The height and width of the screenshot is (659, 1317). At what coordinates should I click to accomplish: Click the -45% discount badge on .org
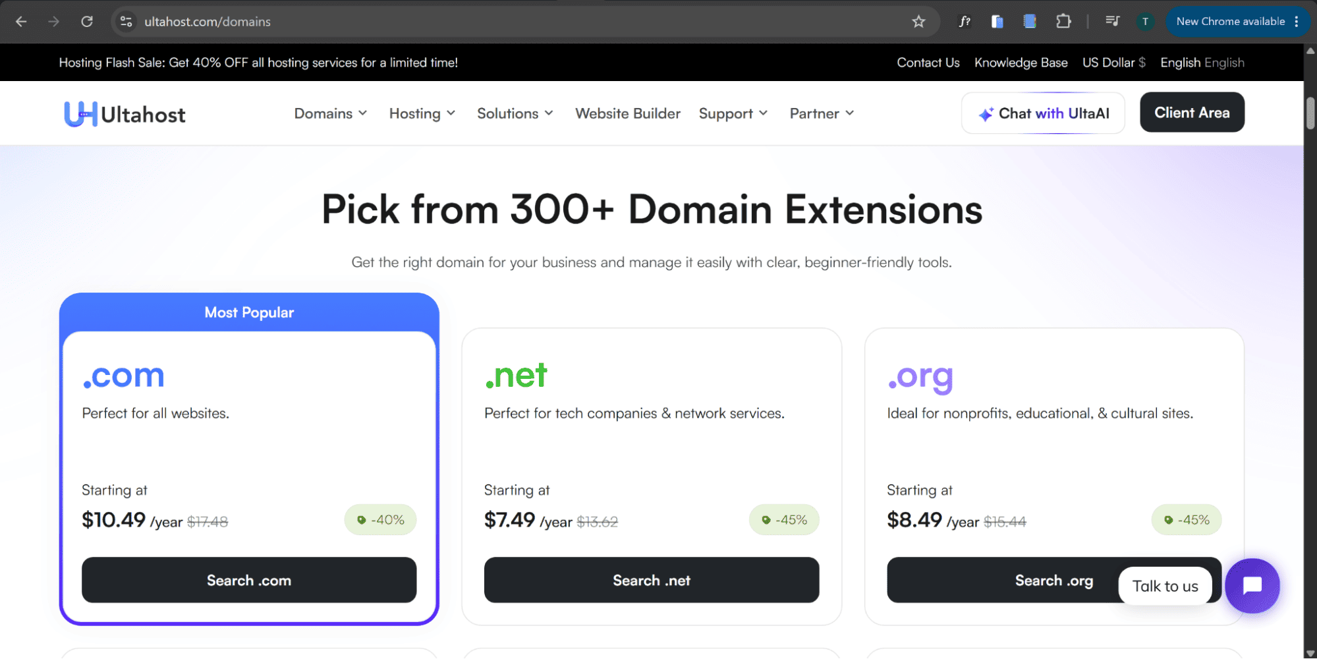pos(1187,520)
